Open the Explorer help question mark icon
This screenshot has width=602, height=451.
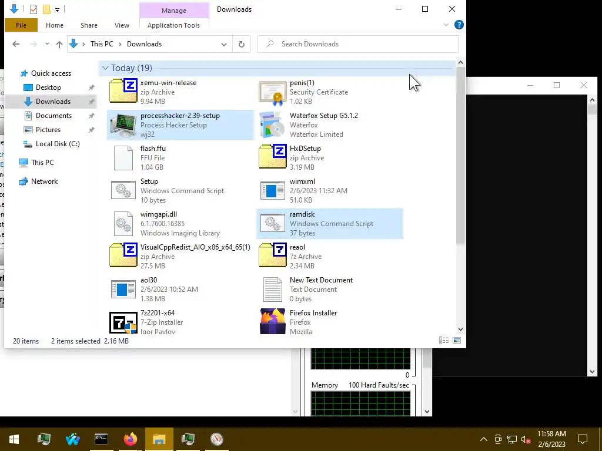(459, 25)
